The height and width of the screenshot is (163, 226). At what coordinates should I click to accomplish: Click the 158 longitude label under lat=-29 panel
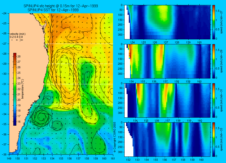coord(177,81)
